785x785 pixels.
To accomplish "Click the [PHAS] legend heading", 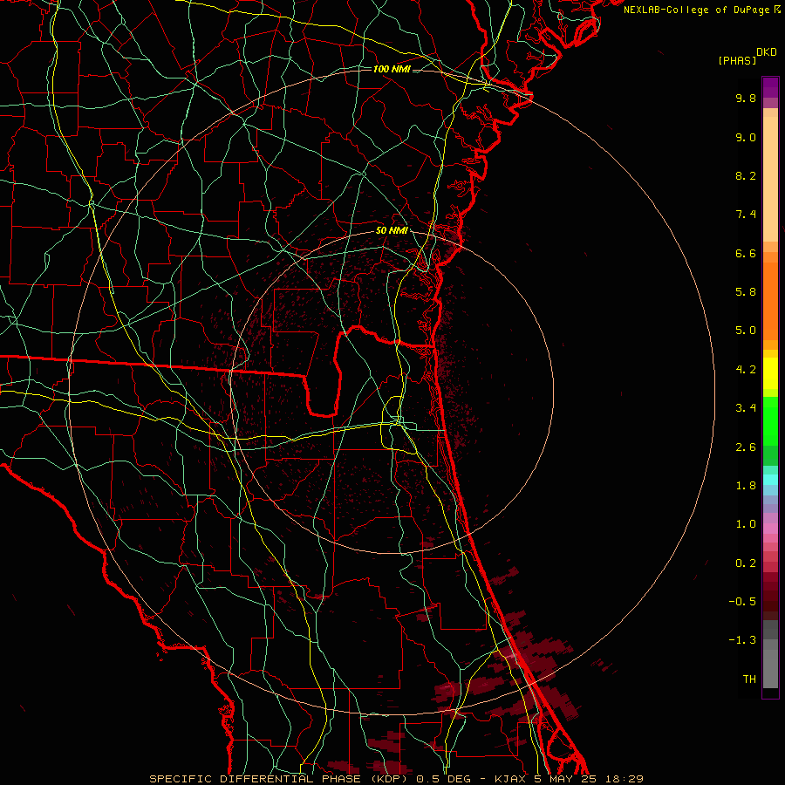I will tap(737, 60).
